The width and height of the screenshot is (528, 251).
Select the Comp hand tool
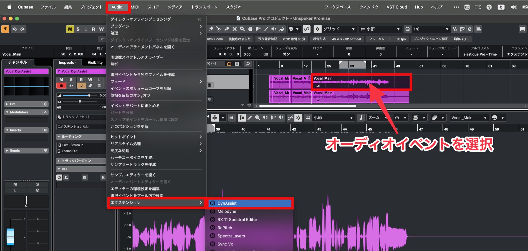tap(250, 29)
